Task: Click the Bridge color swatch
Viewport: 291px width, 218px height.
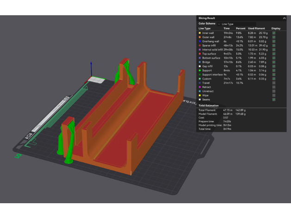Action: [x=199, y=62]
